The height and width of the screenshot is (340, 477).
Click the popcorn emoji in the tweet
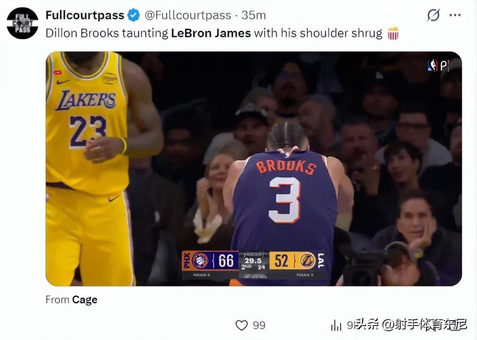point(393,33)
